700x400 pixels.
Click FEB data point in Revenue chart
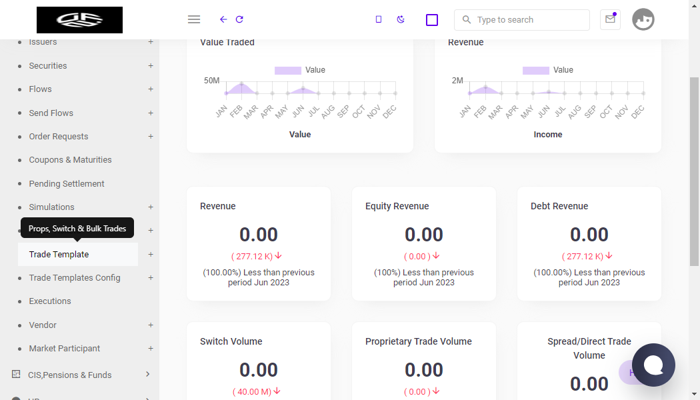486,87
